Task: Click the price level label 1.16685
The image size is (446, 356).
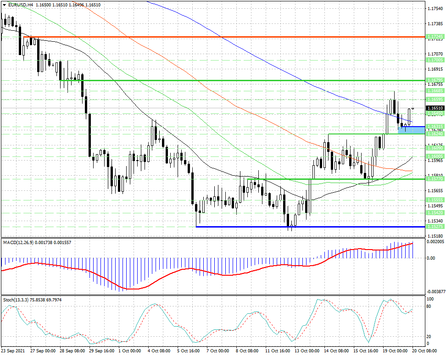Action: 435,91
